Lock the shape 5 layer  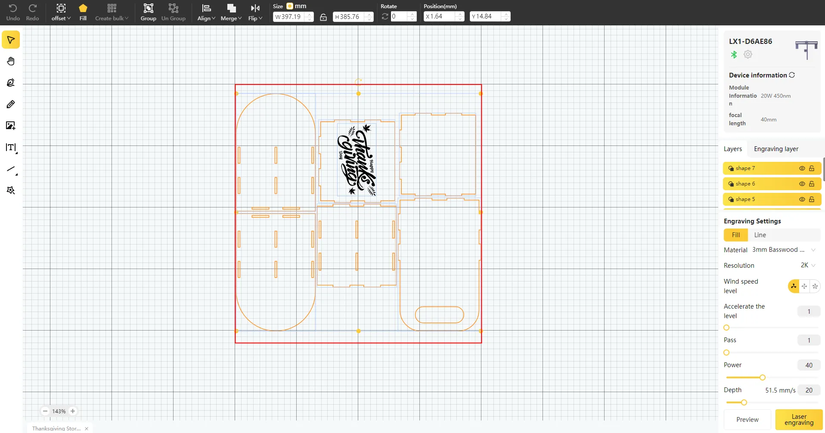pyautogui.click(x=812, y=199)
